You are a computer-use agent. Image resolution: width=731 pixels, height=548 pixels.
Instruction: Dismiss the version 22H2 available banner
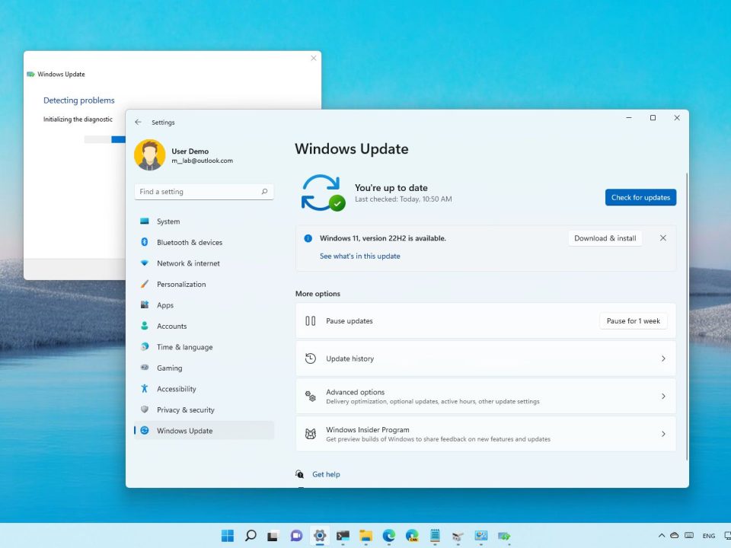[x=662, y=238]
